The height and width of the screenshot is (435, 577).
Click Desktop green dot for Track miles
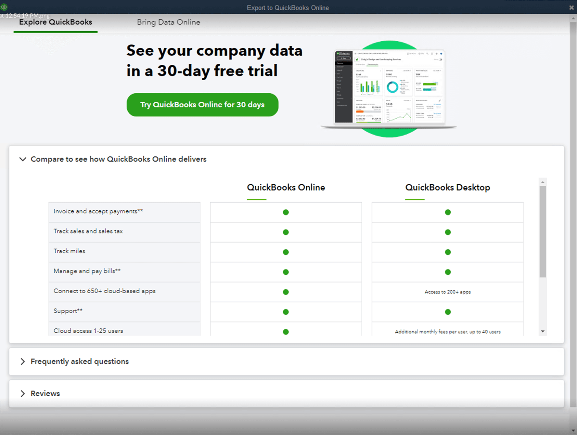[448, 252]
